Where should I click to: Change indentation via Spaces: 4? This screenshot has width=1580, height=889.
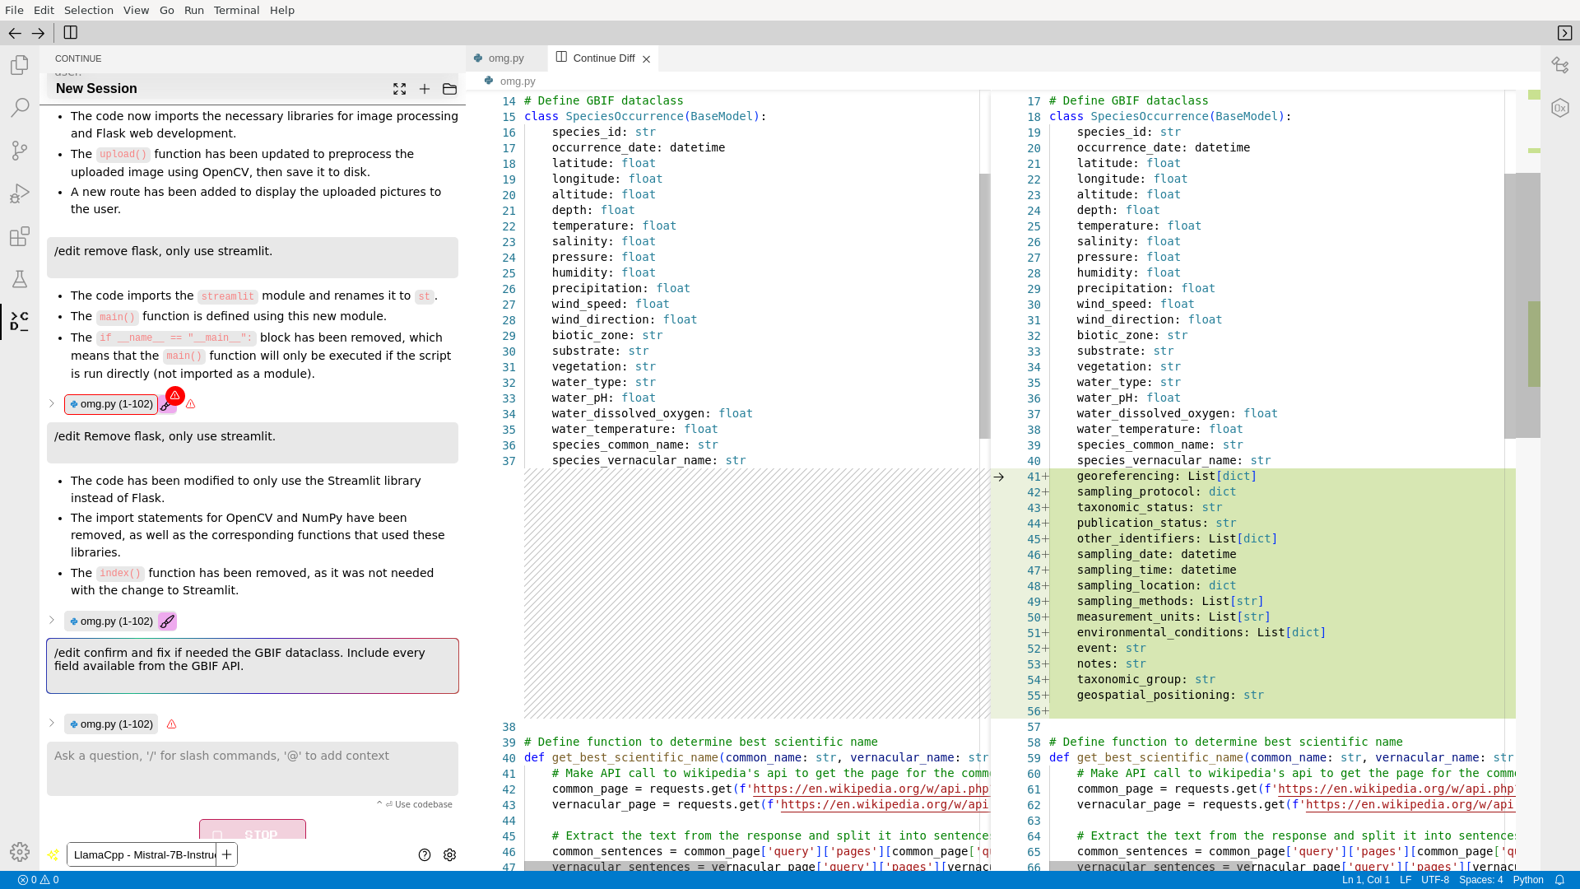click(x=1480, y=880)
